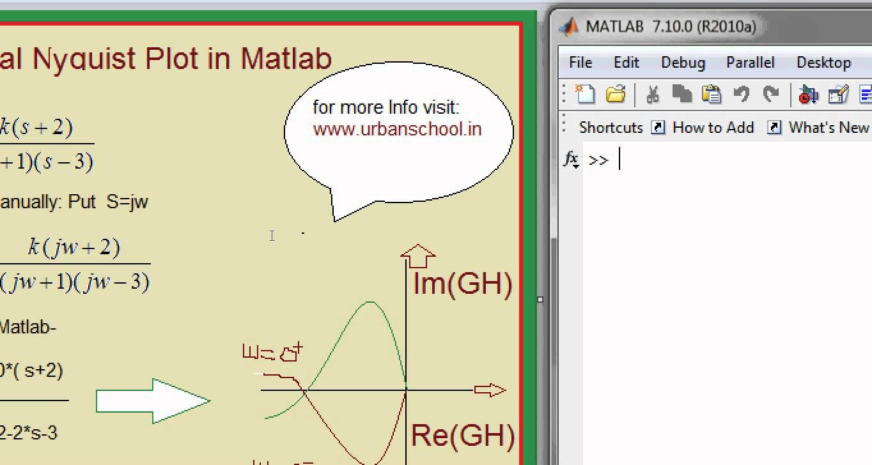The image size is (872, 465).
Task: Click in the Command Window prompt line
Action: click(x=703, y=160)
